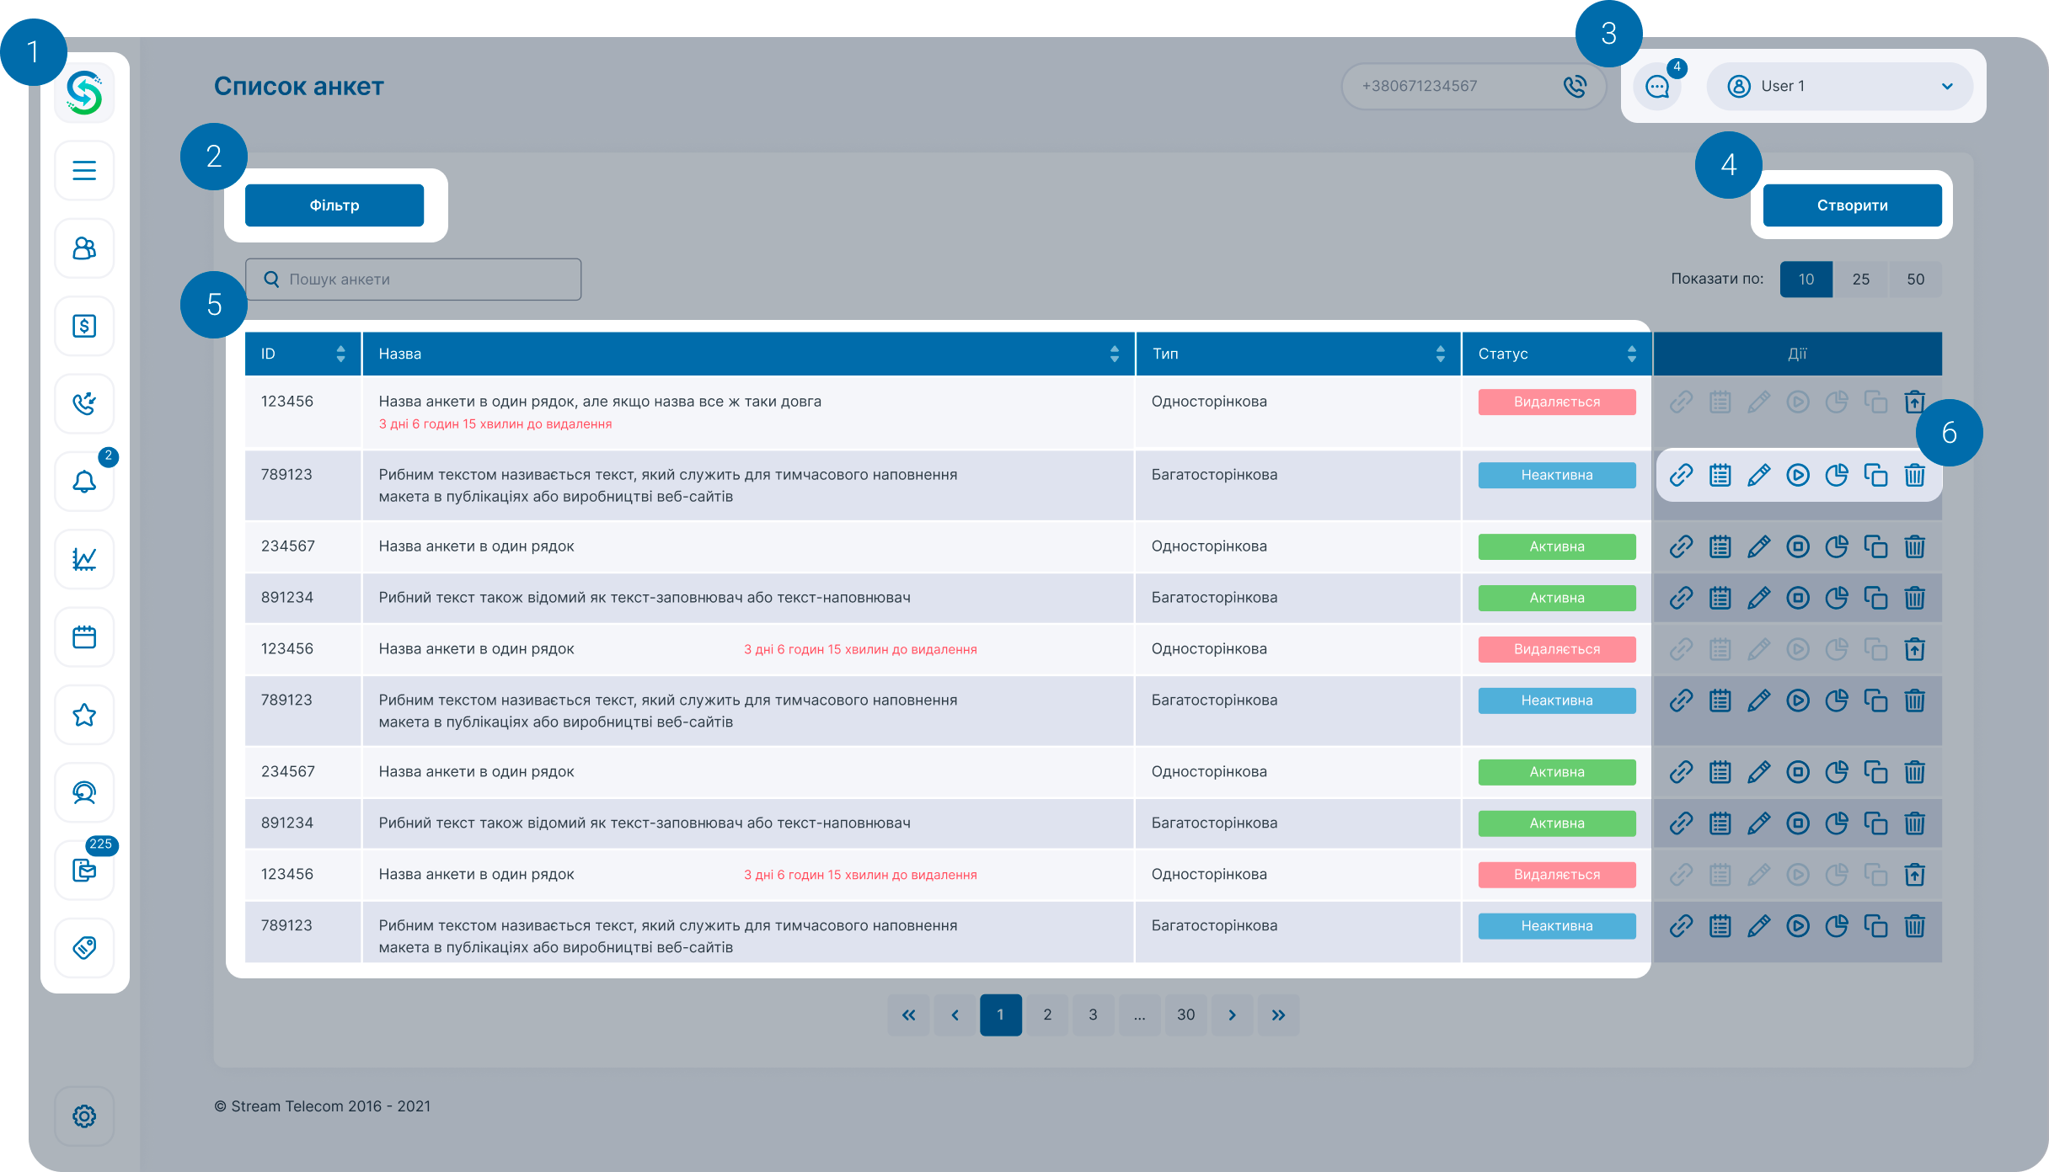
Task: Show 50 items per page
Action: tap(1915, 280)
